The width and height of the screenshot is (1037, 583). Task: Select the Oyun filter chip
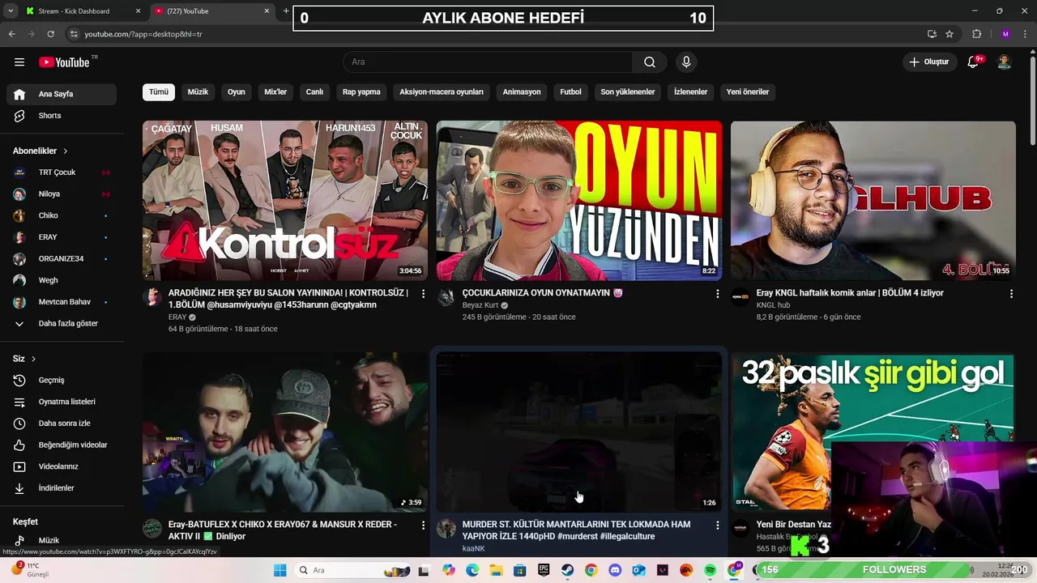(236, 92)
